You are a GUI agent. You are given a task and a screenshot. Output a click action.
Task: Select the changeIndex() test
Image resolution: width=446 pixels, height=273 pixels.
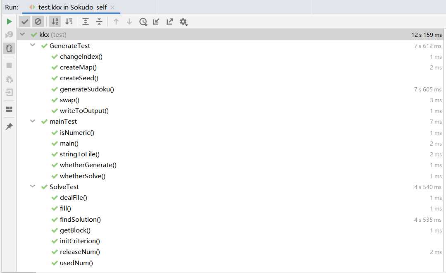pos(230,57)
